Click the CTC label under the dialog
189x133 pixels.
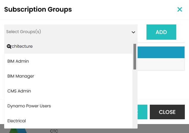(54, 131)
